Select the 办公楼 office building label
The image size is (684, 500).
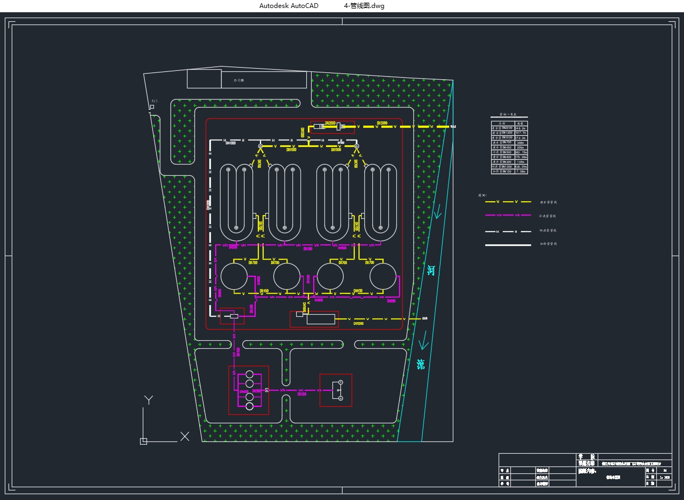[239, 80]
